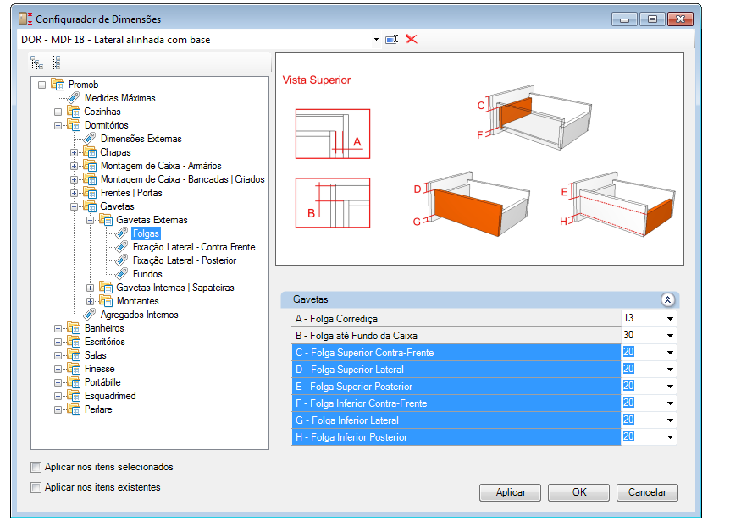
Task: Click the Gavetas folder icon
Action: pyautogui.click(x=90, y=206)
